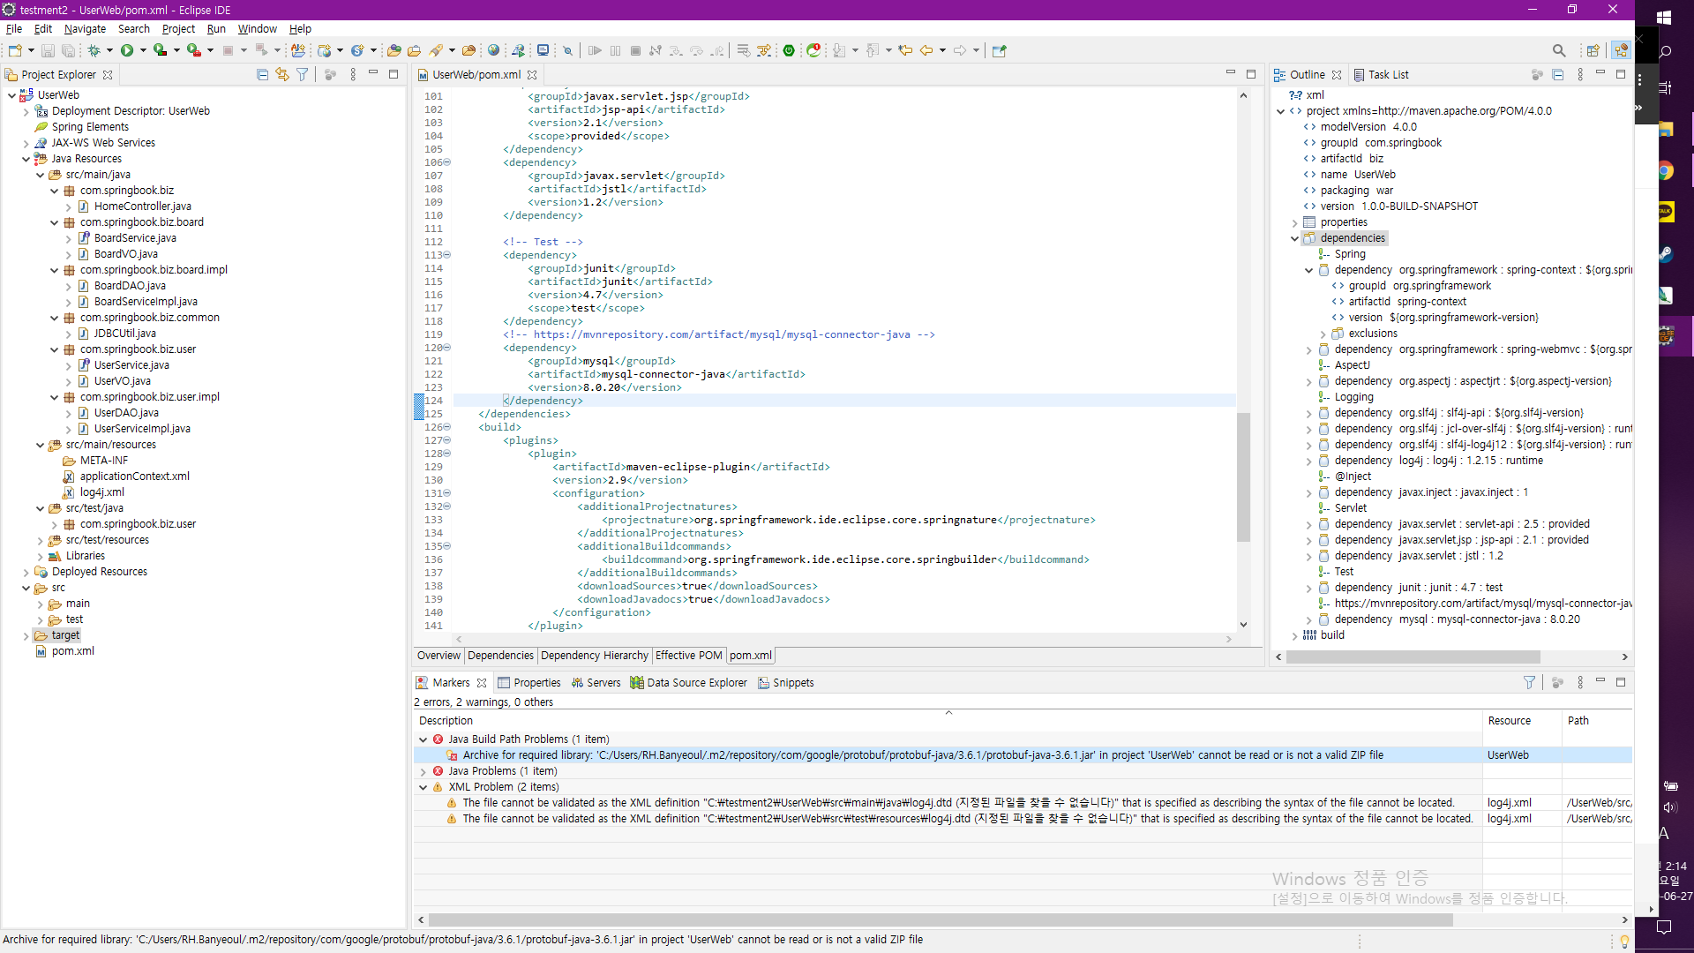The height and width of the screenshot is (953, 1694).
Task: Open the Navigate menu
Action: click(x=85, y=29)
